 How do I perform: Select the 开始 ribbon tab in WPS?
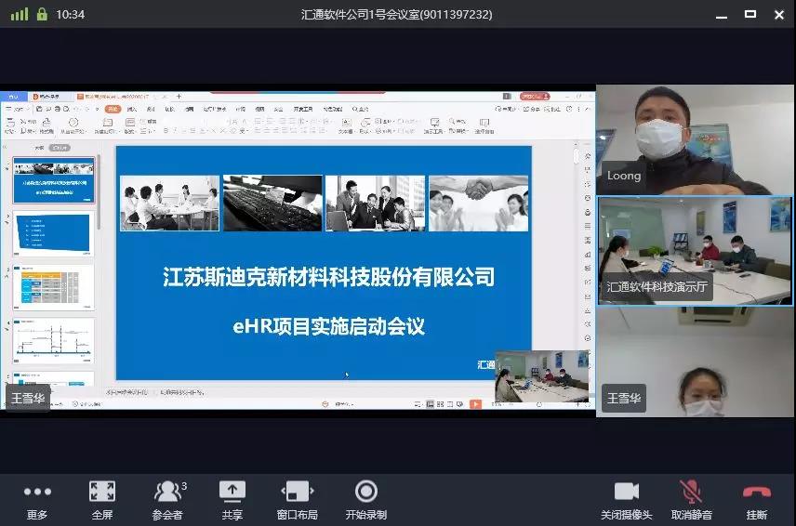tap(113, 109)
